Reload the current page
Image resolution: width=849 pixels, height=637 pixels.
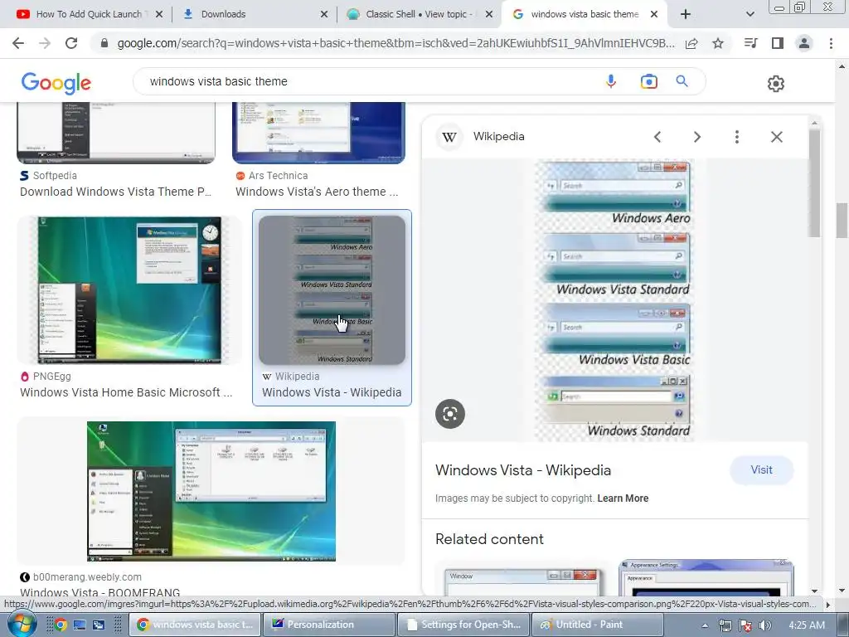[71, 43]
